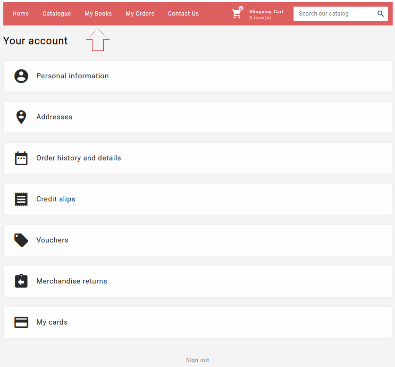Open the shopping cart icon
The image size is (395, 367).
click(x=237, y=13)
